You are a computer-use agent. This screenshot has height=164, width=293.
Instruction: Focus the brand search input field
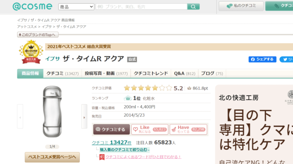tap(141, 7)
